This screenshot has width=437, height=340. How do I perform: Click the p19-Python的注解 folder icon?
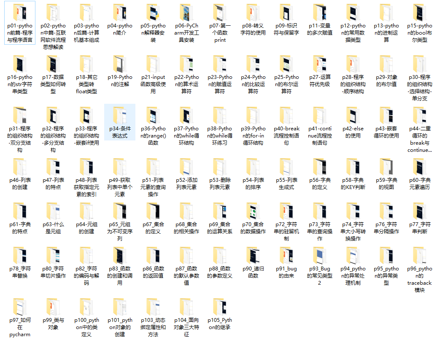coord(120,64)
